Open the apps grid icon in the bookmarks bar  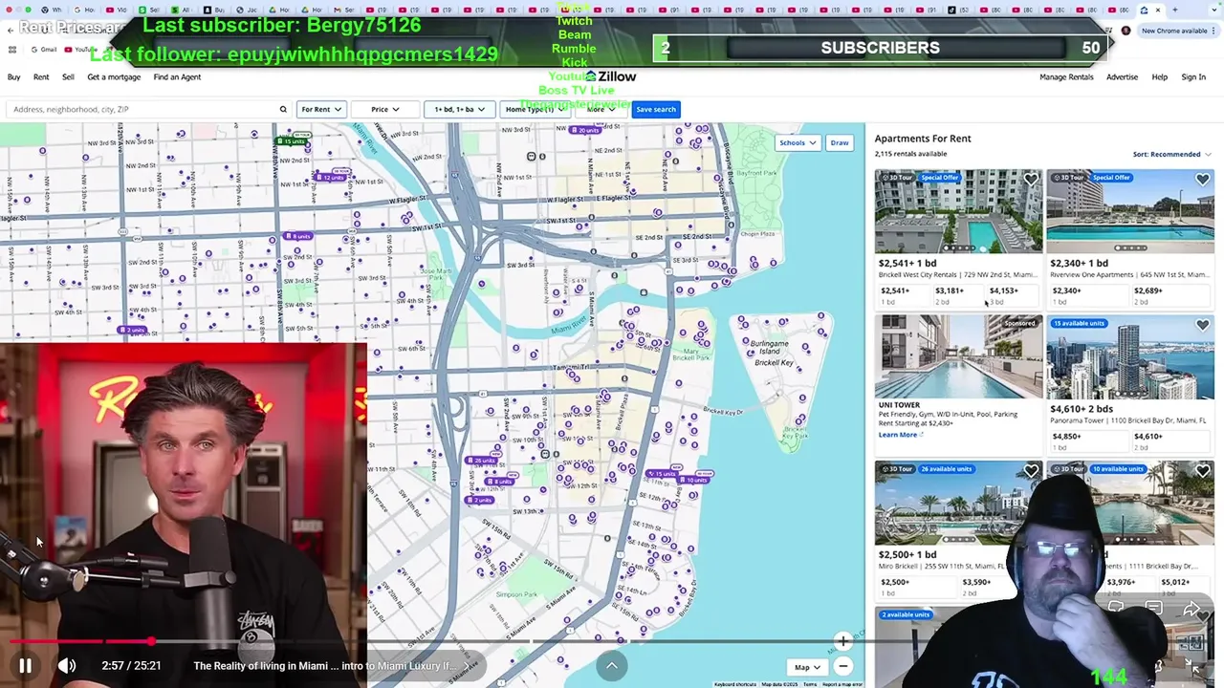pos(11,50)
